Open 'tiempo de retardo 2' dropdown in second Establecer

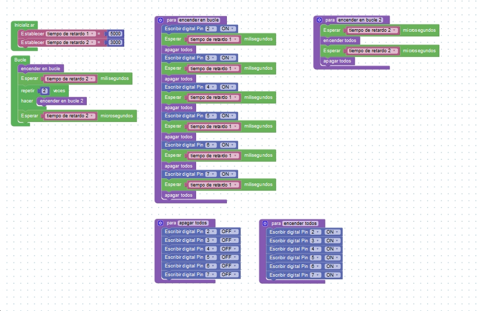pos(70,43)
